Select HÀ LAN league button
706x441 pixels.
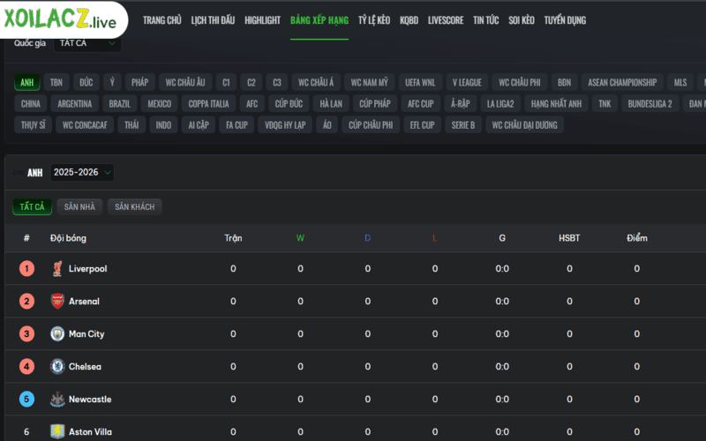(331, 104)
